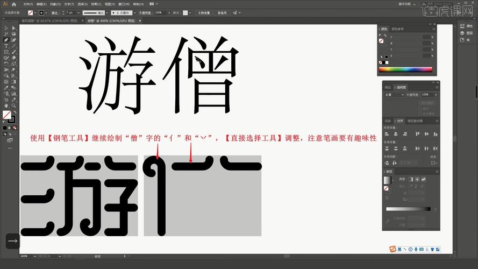Image resolution: width=478 pixels, height=269 pixels.
Task: Reset to default fill and stroke
Action: pyautogui.click(x=4, y=122)
